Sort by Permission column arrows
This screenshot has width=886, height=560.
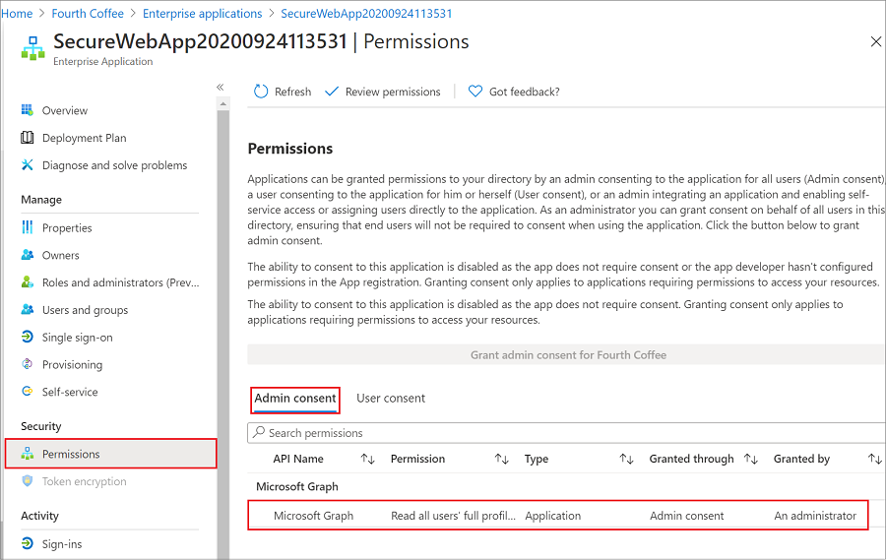[501, 459]
